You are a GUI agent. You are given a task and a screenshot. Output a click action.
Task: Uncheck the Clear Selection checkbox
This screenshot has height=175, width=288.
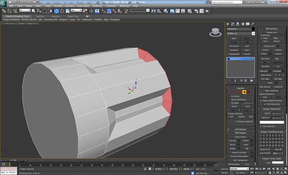point(261,126)
